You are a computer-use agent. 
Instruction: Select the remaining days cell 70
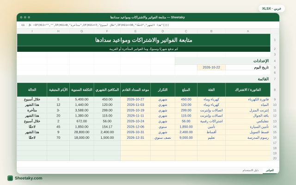click(x=58, y=138)
